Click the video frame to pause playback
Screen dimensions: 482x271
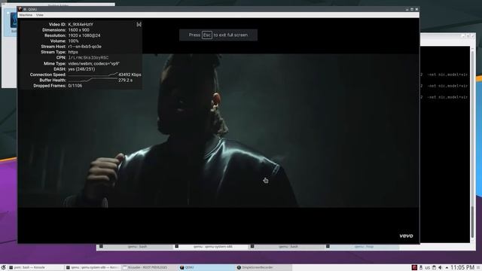pyautogui.click(x=218, y=130)
